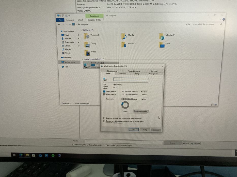Check Przeszukaj tylko wybraną kategorię

[x=73, y=145]
